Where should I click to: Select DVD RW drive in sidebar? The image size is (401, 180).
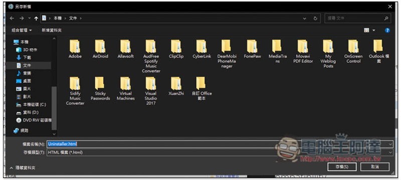coord(34,120)
